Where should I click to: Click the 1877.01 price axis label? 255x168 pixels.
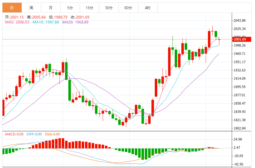click(239, 95)
